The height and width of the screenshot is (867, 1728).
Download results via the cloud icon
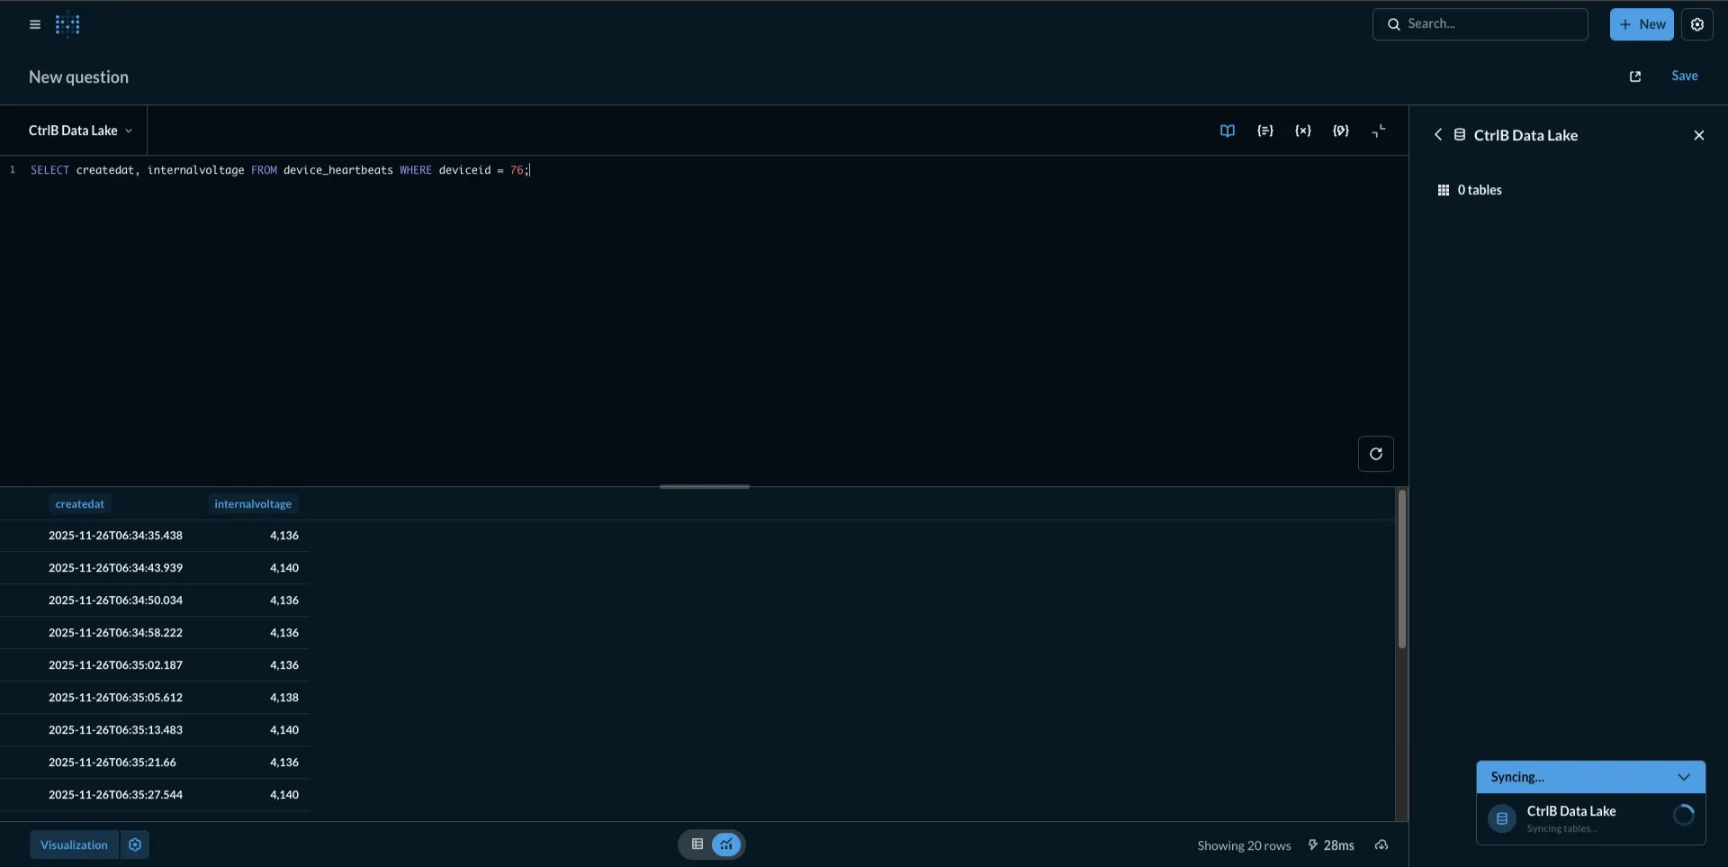(x=1382, y=844)
